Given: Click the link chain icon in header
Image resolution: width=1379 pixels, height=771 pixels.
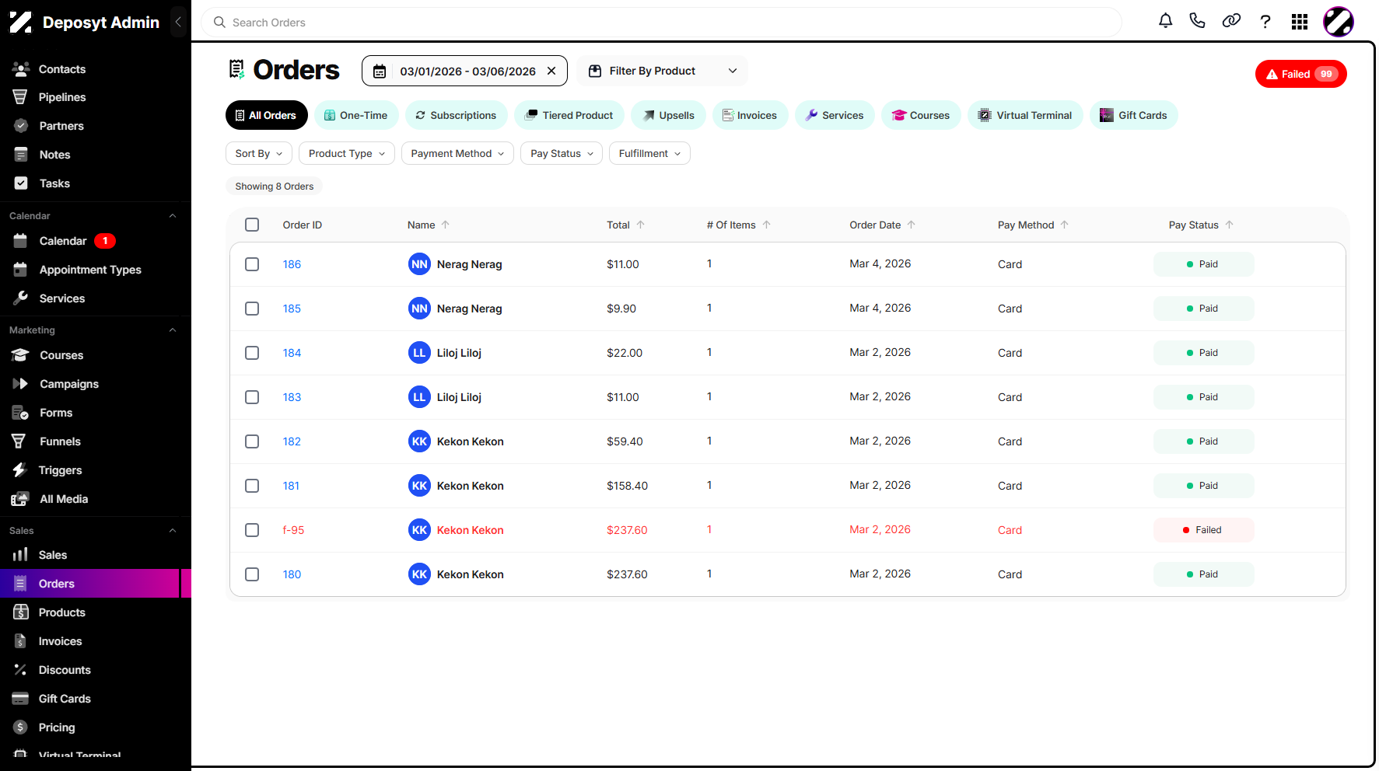Looking at the screenshot, I should click(1231, 21).
